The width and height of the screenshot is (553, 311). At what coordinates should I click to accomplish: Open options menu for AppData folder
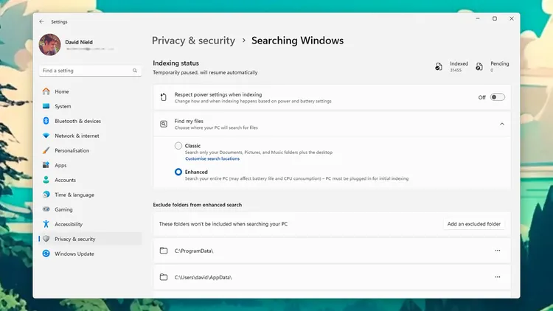click(498, 277)
